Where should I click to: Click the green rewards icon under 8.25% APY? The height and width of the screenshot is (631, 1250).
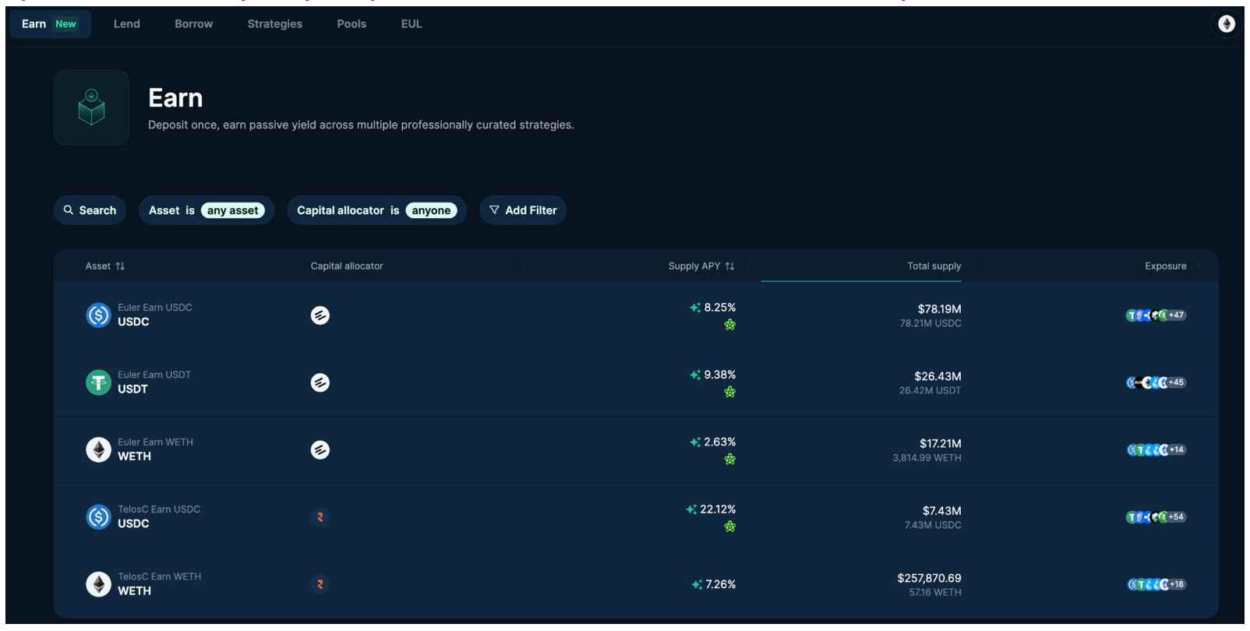tap(729, 325)
